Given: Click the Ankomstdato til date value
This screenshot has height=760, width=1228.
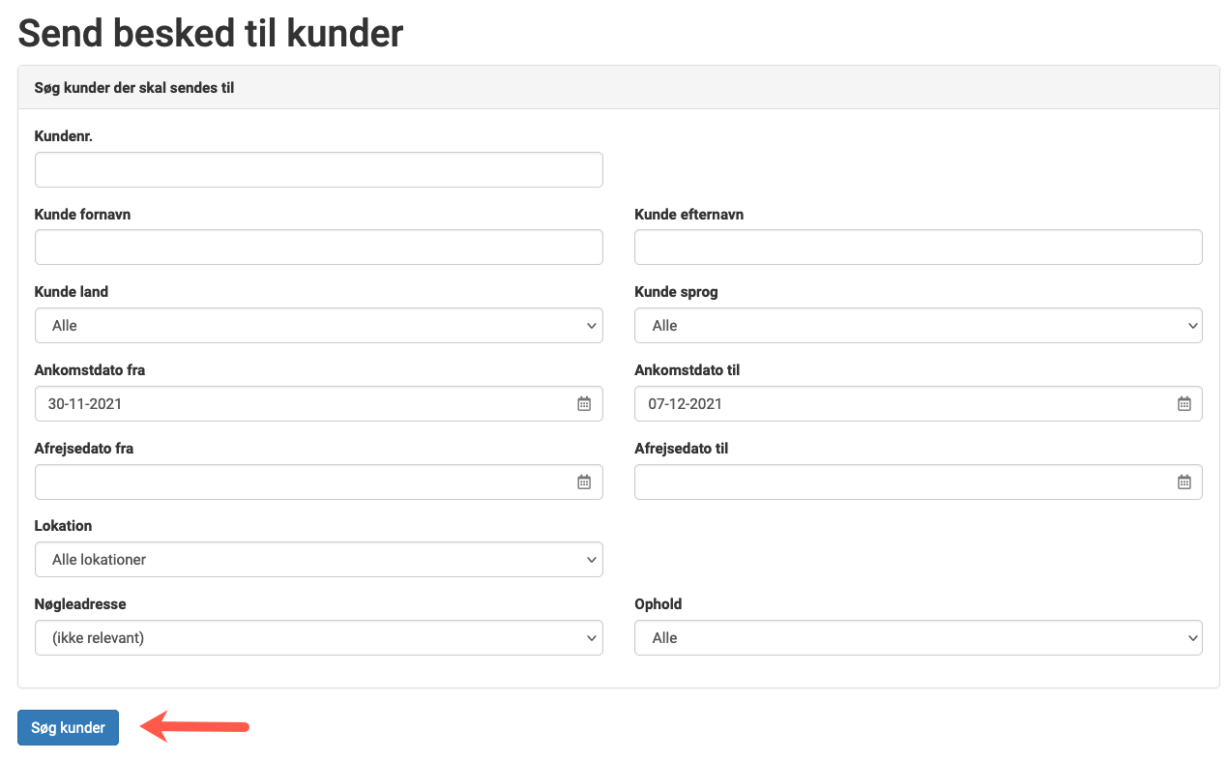Looking at the screenshot, I should [x=686, y=404].
